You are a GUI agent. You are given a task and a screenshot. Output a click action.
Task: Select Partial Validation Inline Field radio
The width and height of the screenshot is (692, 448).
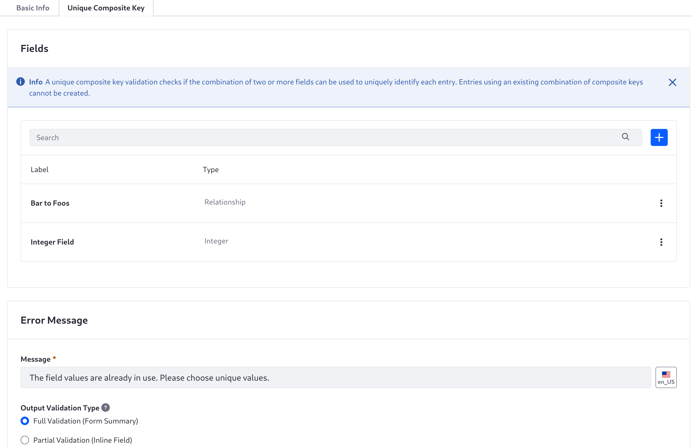point(25,440)
